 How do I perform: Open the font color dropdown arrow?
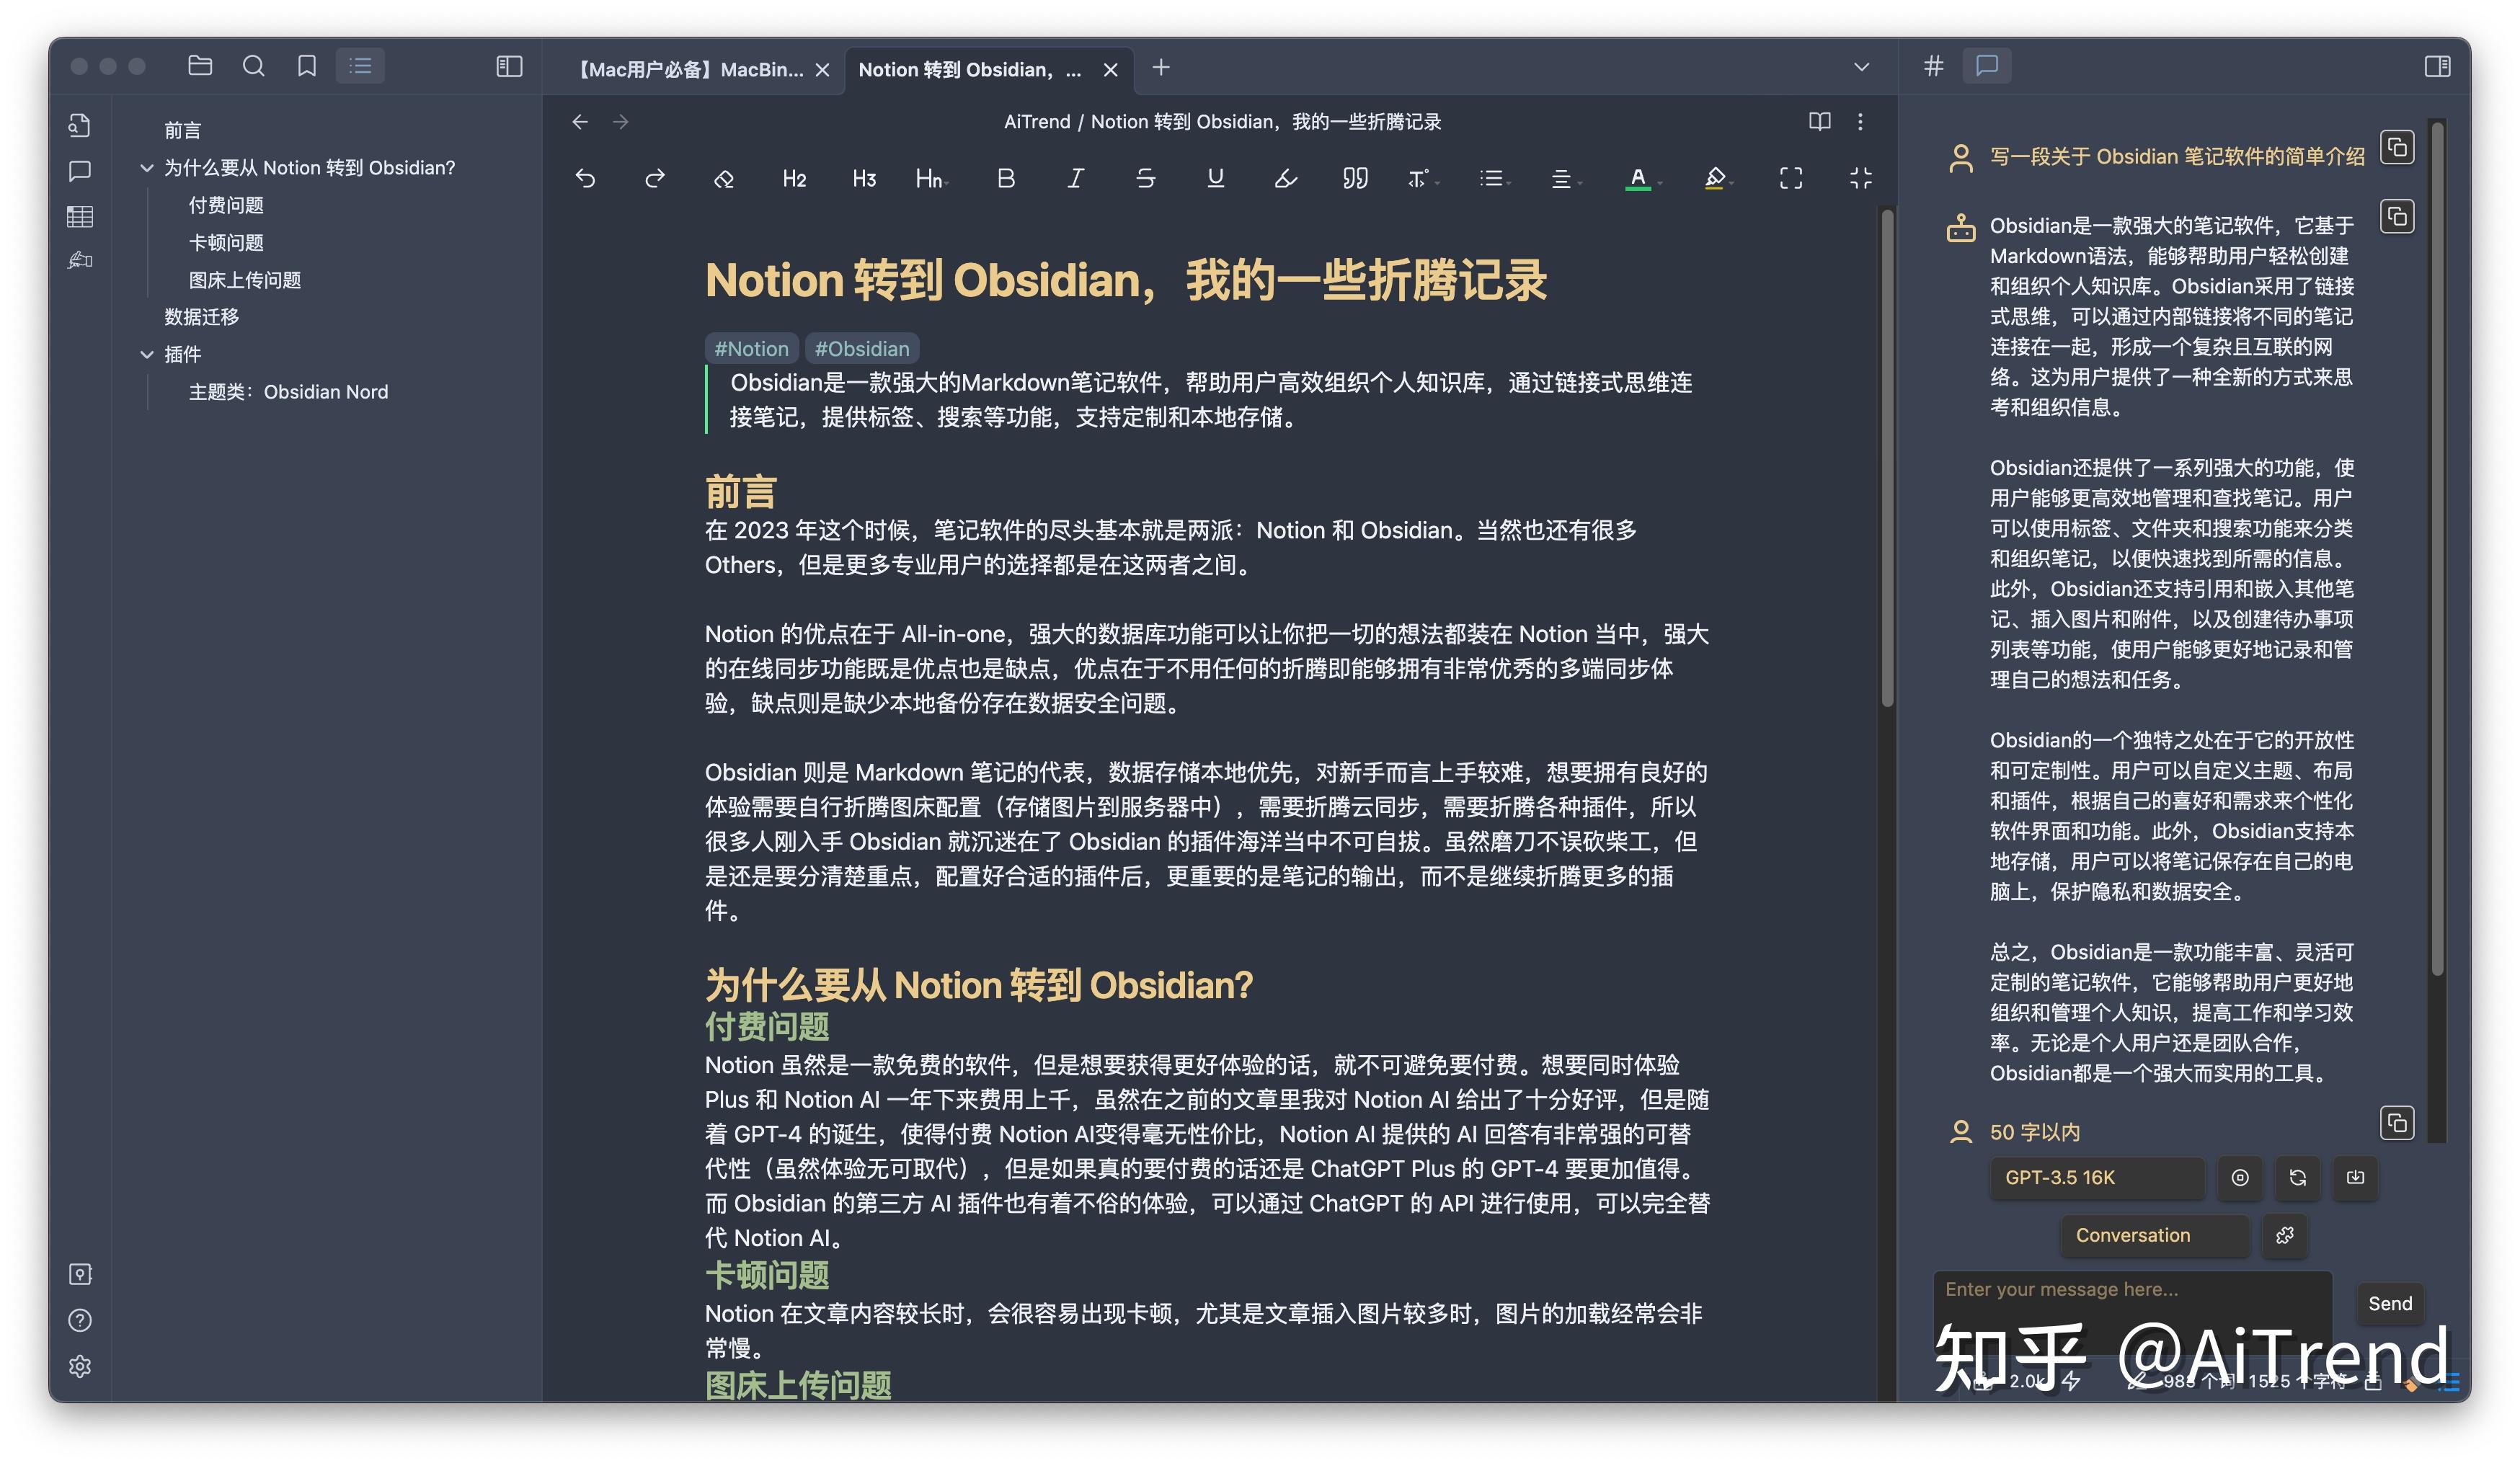[x=1659, y=182]
